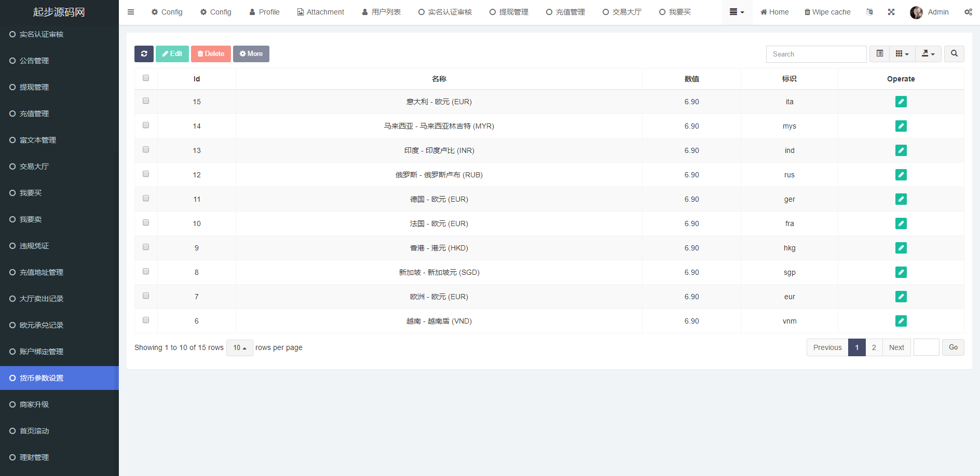Viewport: 980px width, 476px height.
Task: Open the 实名认证审核 tab in top bar
Action: (445, 12)
